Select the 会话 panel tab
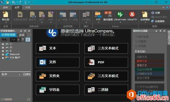The image size is (170, 102). click(x=22, y=35)
